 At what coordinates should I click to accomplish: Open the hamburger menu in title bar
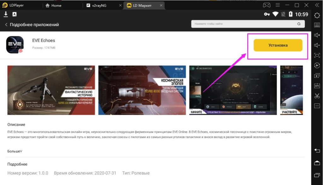278,5
